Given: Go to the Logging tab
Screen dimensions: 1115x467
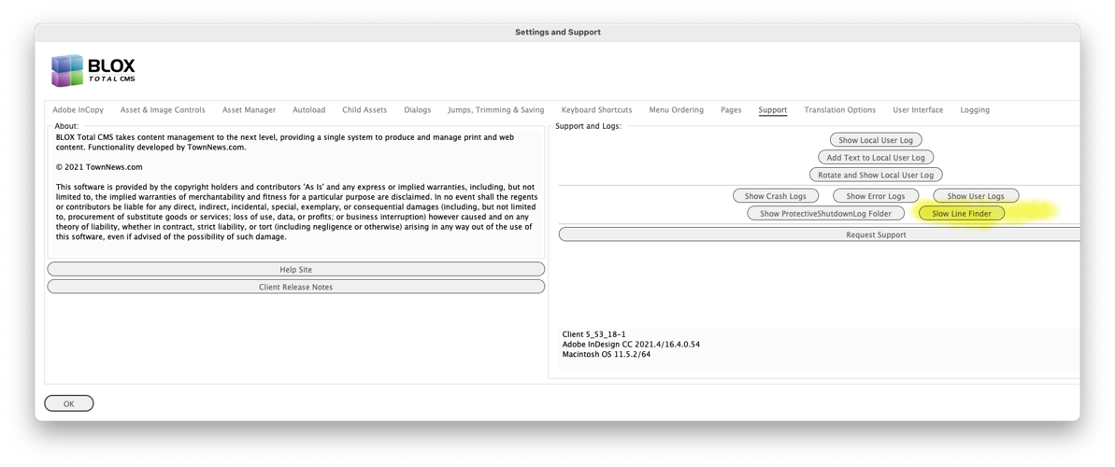Looking at the screenshot, I should point(975,110).
